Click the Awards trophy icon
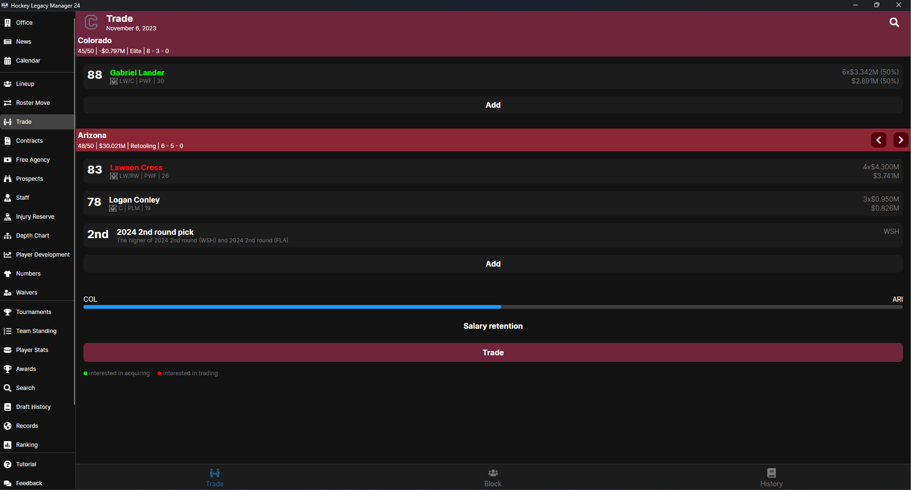The width and height of the screenshot is (911, 490). (x=7, y=369)
